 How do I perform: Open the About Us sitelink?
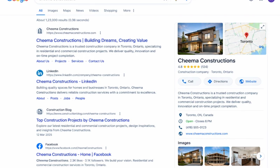click(x=43, y=61)
